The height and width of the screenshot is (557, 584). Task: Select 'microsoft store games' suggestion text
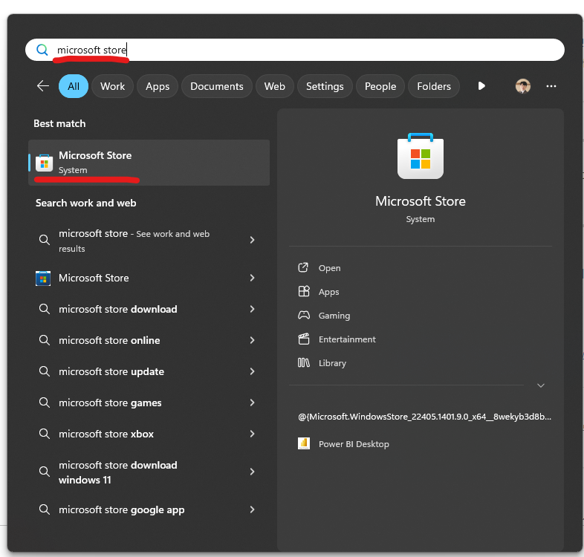[x=110, y=403]
